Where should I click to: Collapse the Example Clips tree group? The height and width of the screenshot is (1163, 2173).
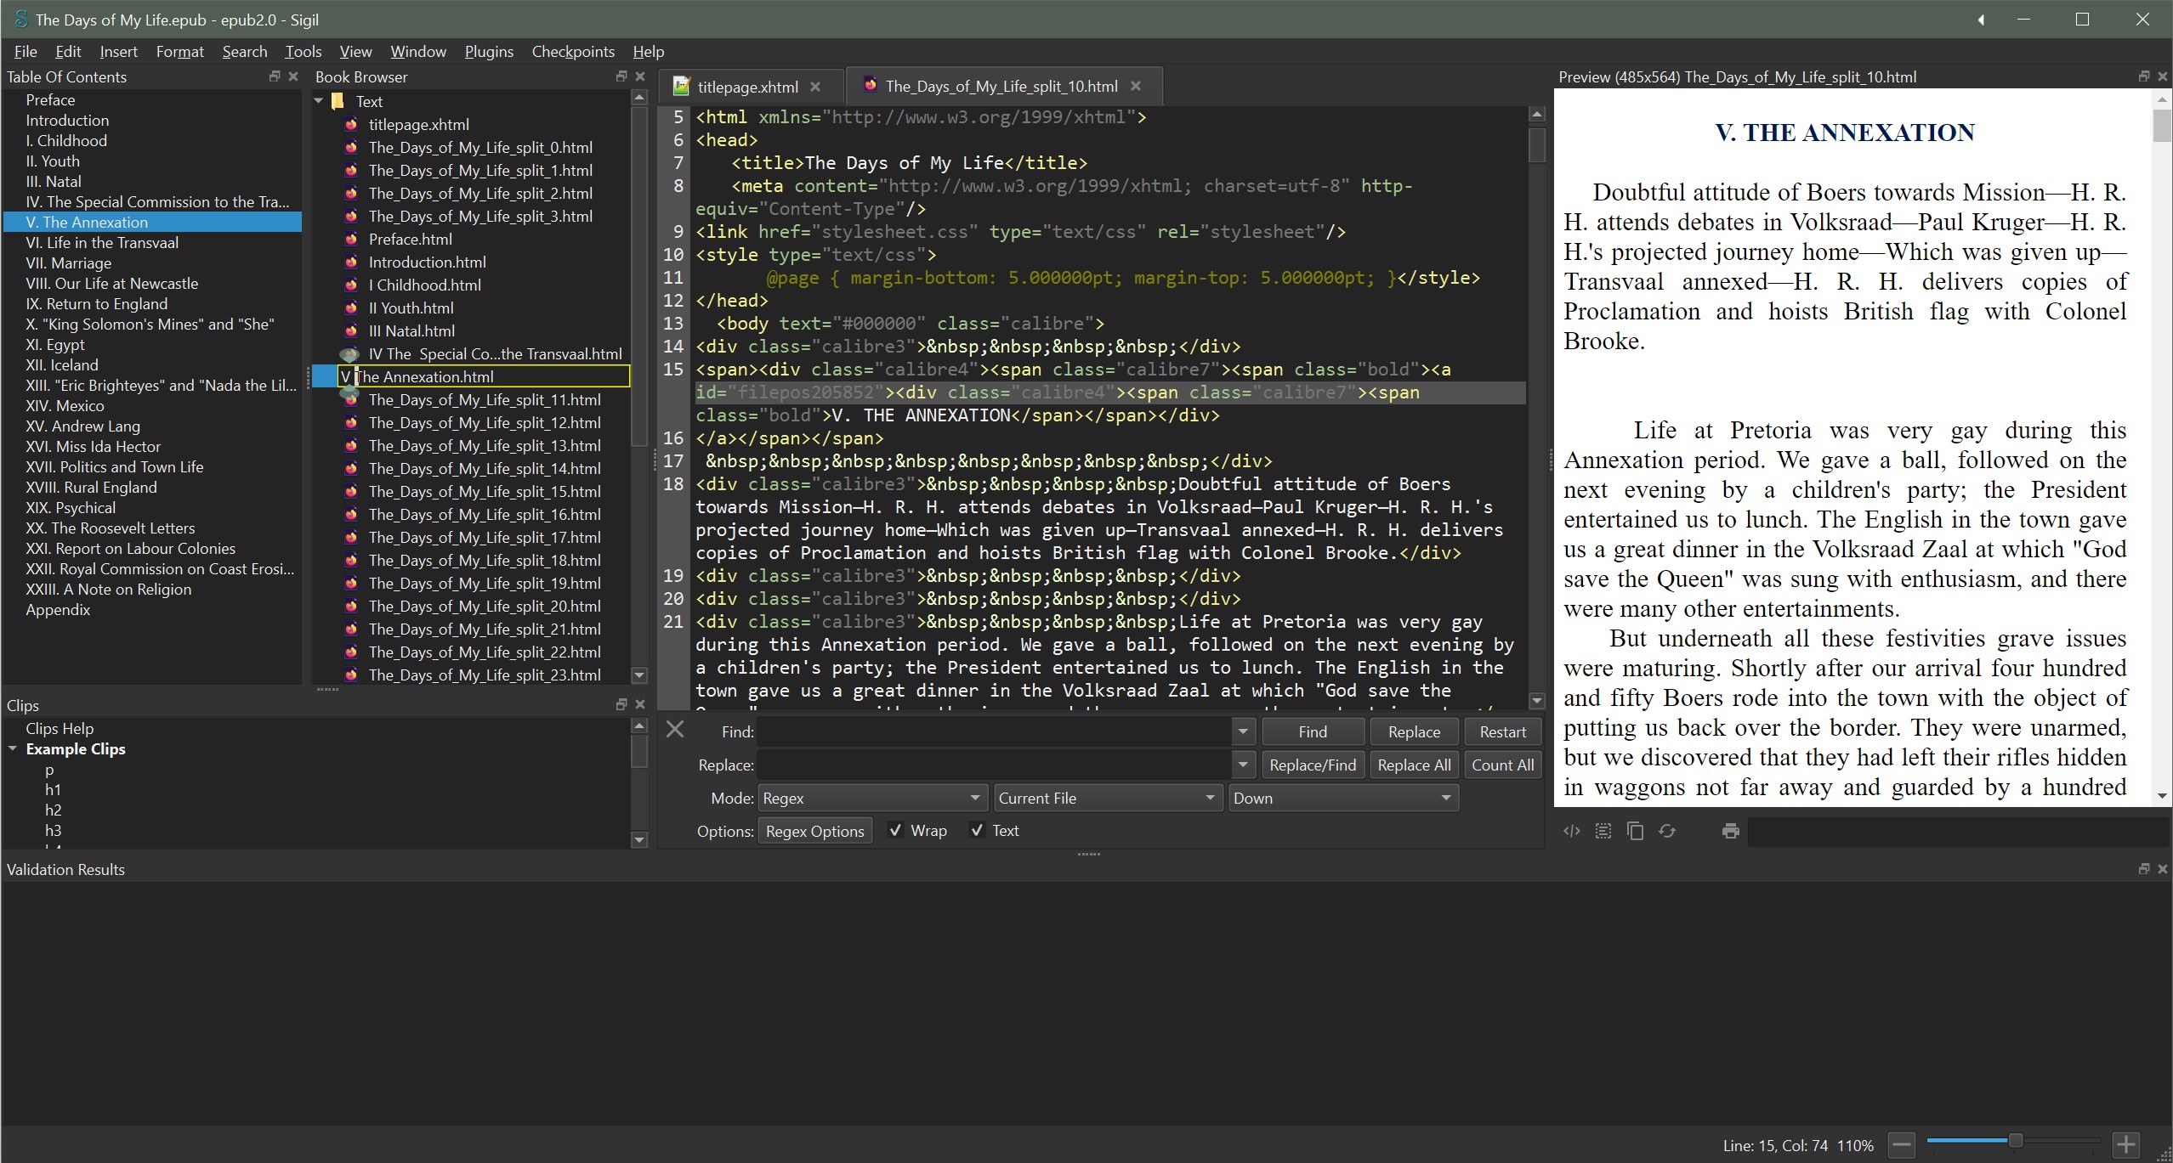pos(13,749)
